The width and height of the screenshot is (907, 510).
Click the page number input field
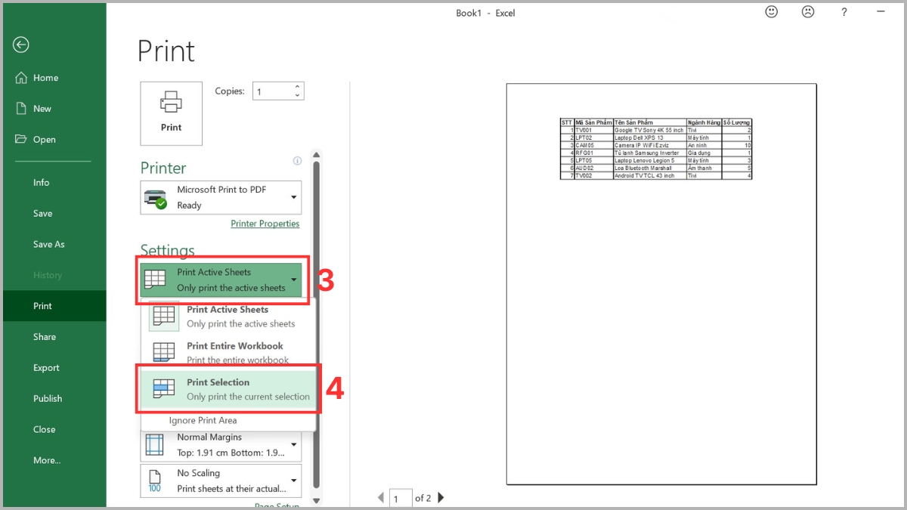click(401, 497)
